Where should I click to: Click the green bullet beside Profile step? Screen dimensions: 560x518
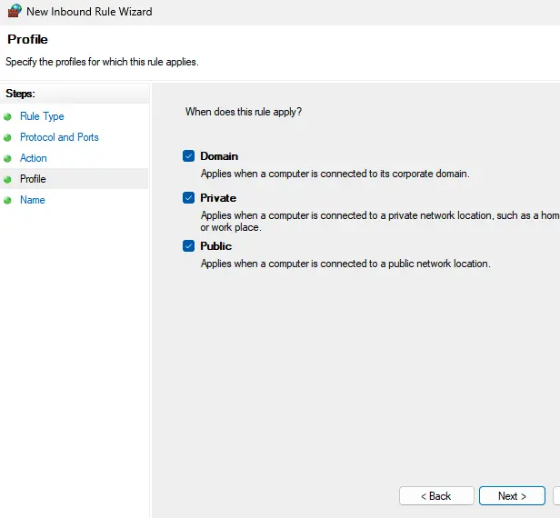tap(8, 179)
